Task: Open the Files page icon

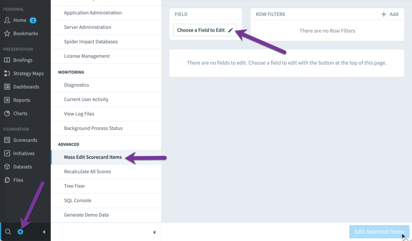Action: (x=7, y=180)
